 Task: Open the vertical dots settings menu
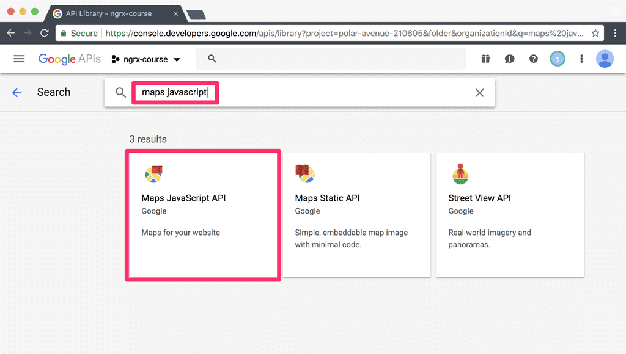click(x=581, y=59)
